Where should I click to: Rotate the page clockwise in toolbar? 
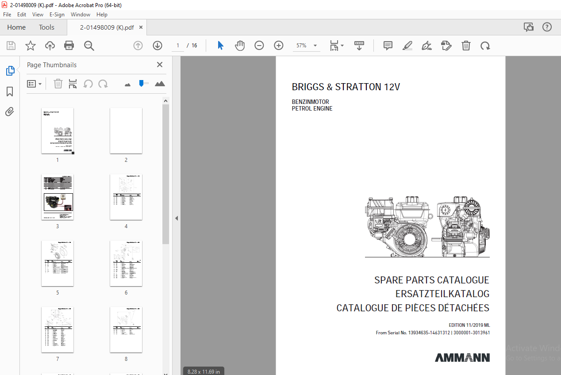point(485,46)
